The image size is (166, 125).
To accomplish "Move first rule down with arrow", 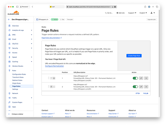I will pyautogui.click(x=54, y=78).
